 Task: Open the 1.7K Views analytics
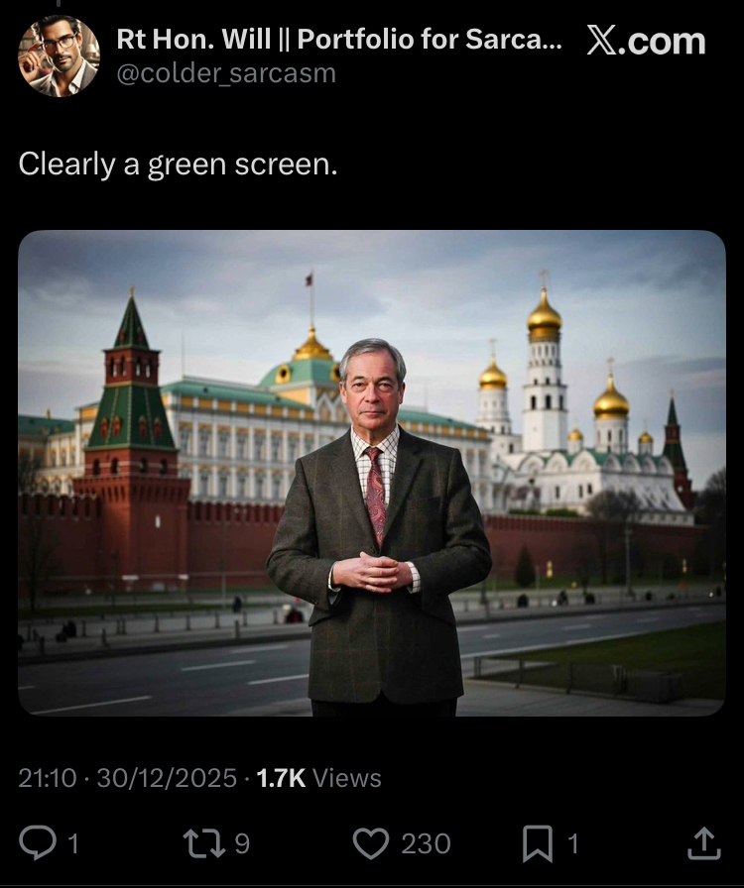(318, 778)
